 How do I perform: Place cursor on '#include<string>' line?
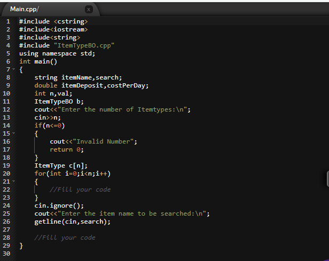pyautogui.click(x=50, y=37)
